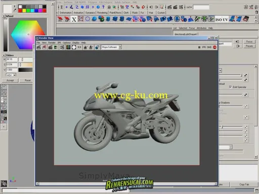Select the directionalLightShape4 tab
Viewport: 259px width, 194px height.
tap(186, 34)
